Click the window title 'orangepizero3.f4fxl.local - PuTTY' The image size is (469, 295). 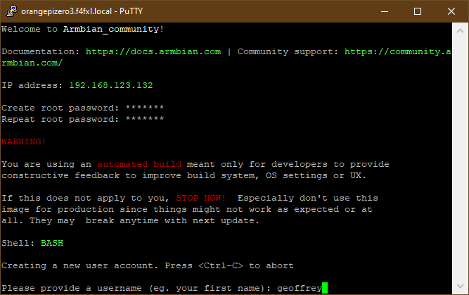point(82,11)
